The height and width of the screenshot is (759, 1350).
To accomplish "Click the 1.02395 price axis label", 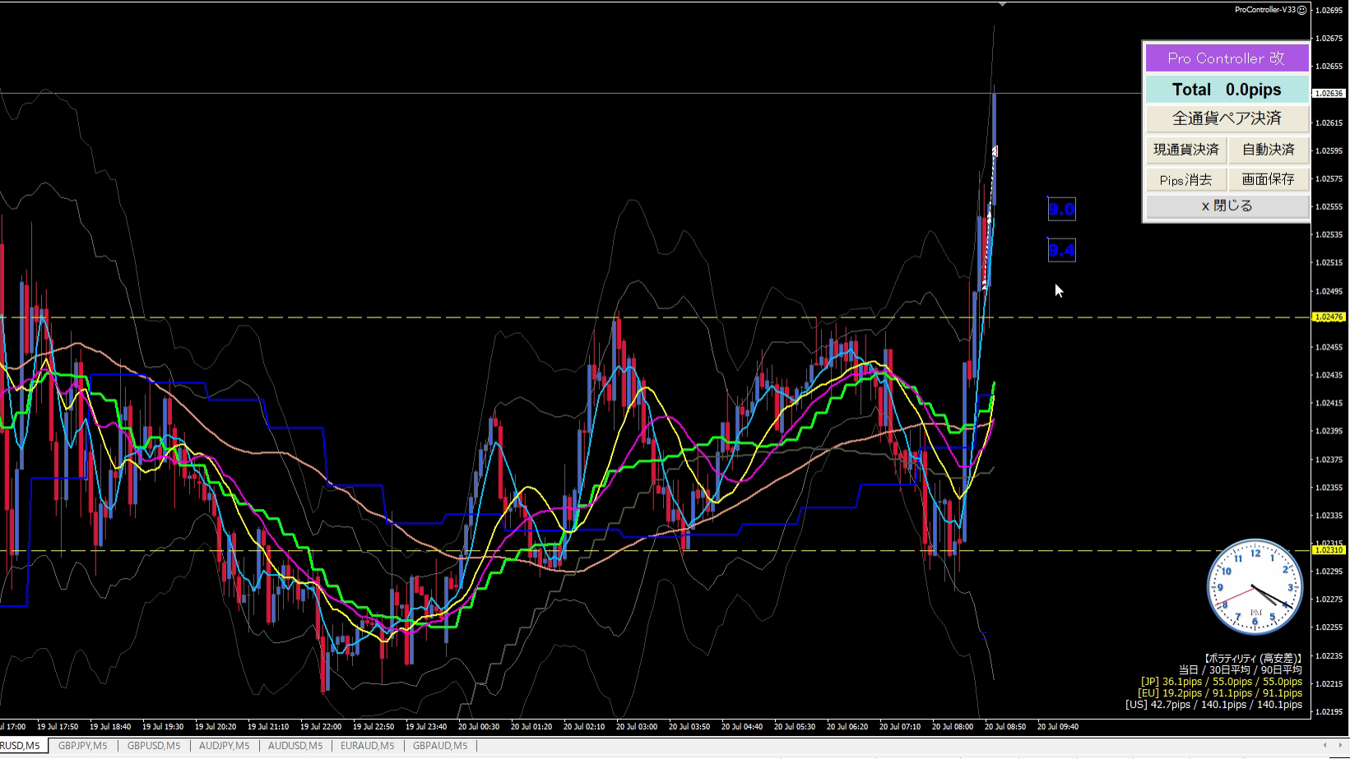I will tap(1329, 432).
